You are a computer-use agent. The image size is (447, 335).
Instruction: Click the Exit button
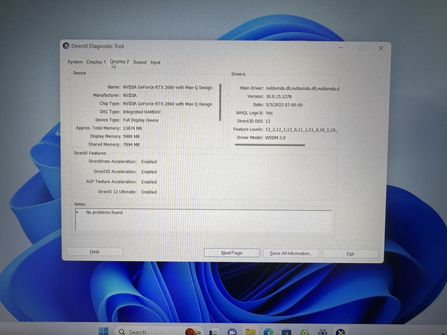click(x=351, y=254)
